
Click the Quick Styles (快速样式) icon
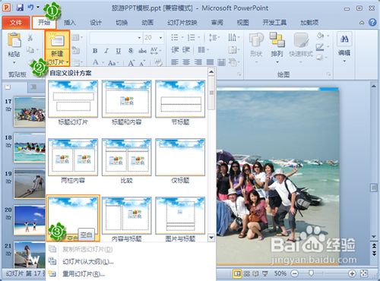coord(301,40)
